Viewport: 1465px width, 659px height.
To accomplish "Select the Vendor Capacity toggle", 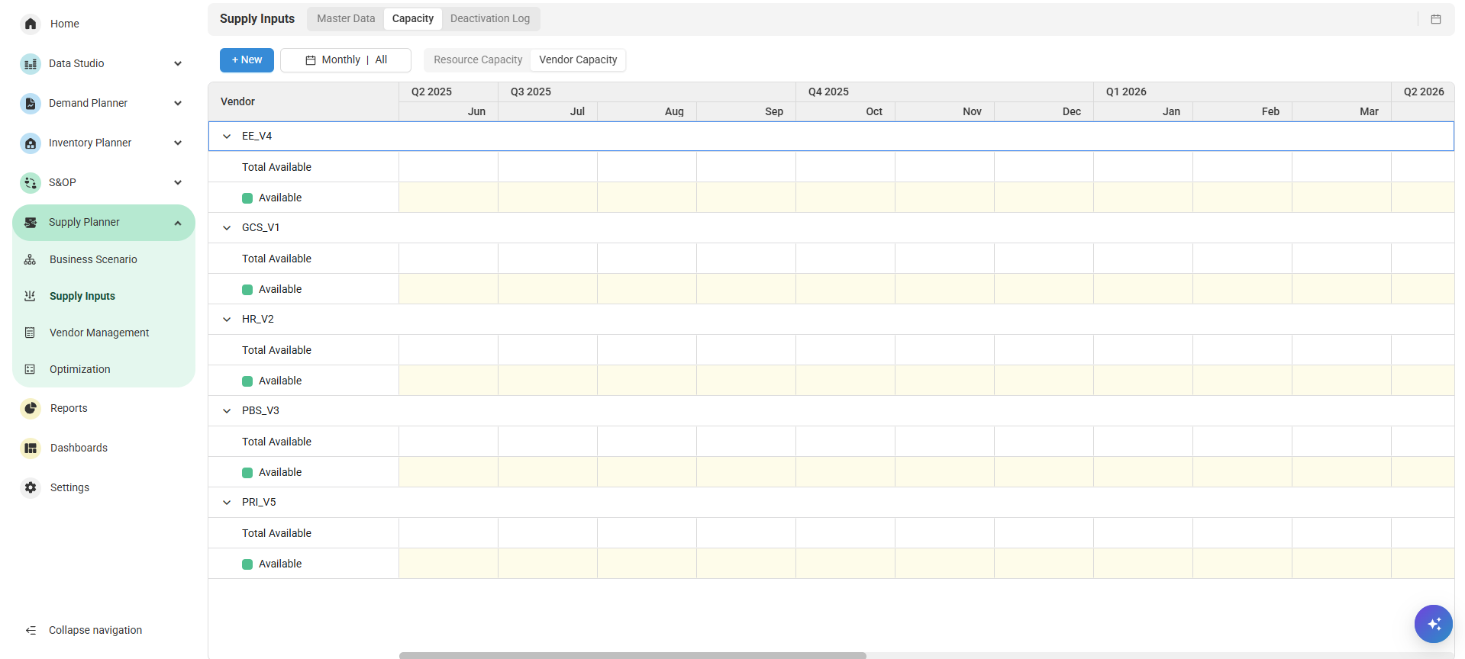I will click(578, 59).
